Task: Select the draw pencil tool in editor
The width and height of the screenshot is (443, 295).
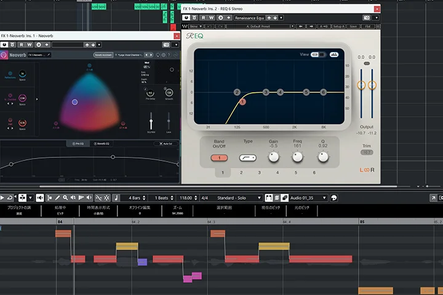Action: pos(57,198)
